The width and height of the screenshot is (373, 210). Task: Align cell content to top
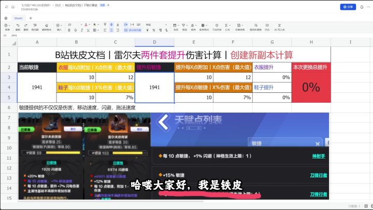pyautogui.click(x=105, y=25)
